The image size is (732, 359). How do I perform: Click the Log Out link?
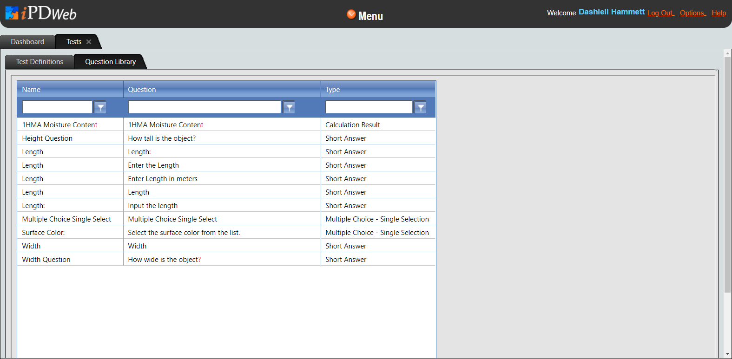[x=660, y=13]
